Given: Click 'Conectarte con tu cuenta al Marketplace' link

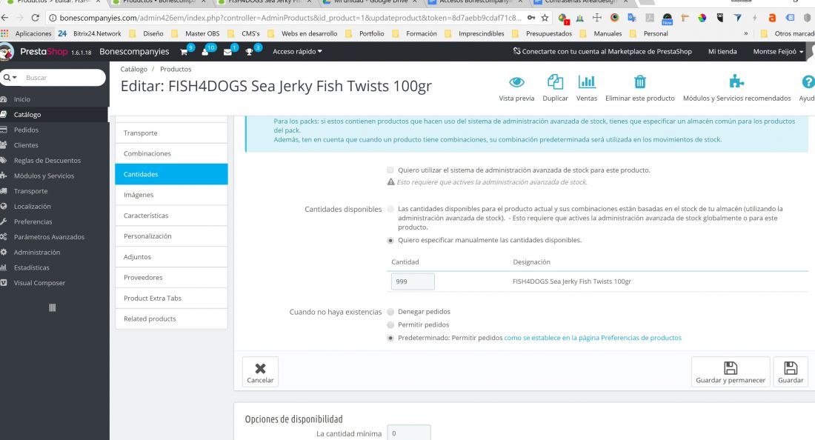Looking at the screenshot, I should tap(602, 51).
